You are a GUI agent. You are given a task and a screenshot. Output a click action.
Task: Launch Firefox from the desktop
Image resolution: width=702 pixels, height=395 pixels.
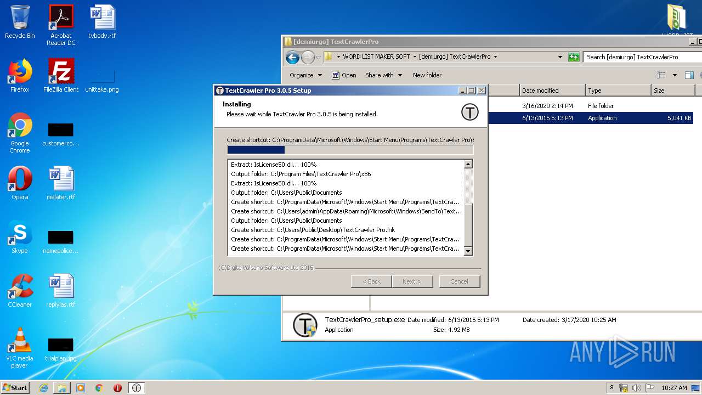tap(20, 76)
